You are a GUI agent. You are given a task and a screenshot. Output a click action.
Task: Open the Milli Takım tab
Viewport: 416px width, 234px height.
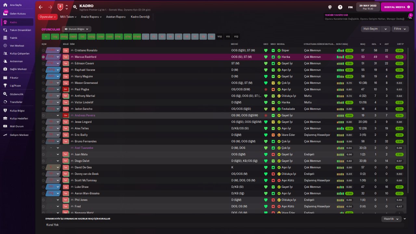(x=68, y=17)
